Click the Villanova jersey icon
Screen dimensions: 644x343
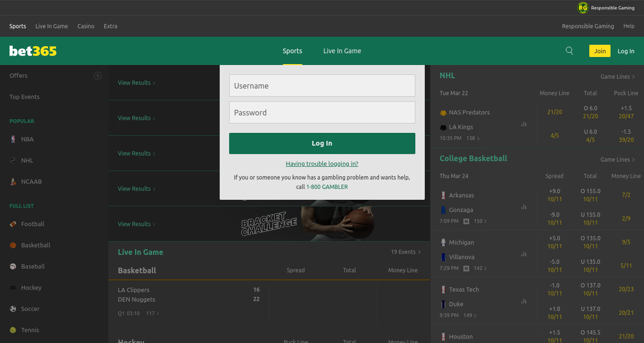tap(443, 257)
